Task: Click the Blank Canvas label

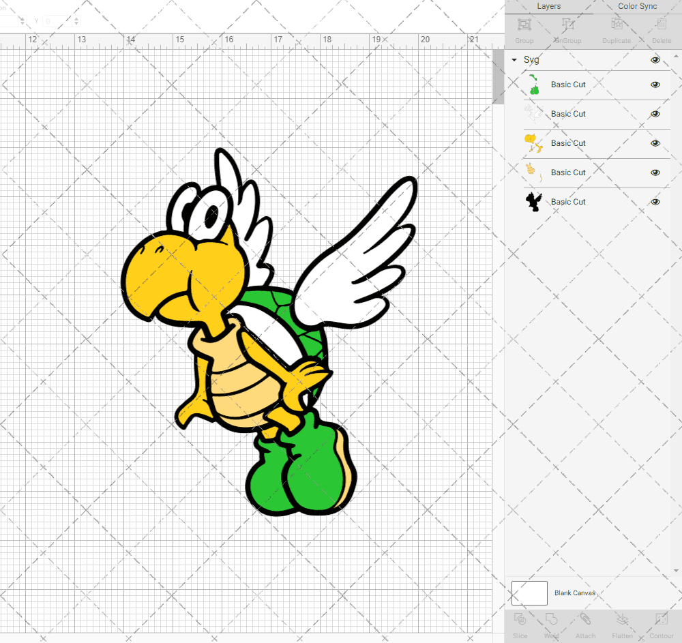Action: [x=574, y=593]
